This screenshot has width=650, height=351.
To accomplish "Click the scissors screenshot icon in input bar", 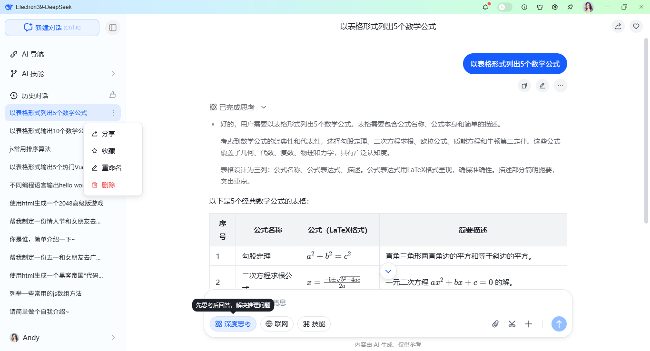I will tap(512, 324).
